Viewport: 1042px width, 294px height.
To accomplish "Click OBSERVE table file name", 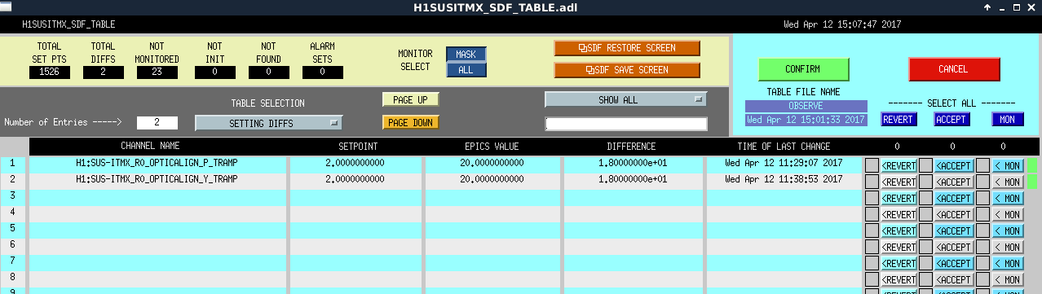I will 806,106.
